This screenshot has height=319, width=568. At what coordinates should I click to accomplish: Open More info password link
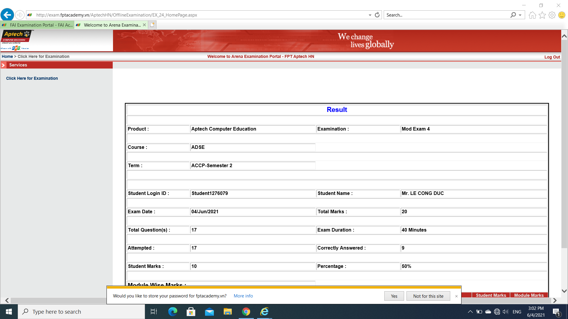(x=243, y=296)
